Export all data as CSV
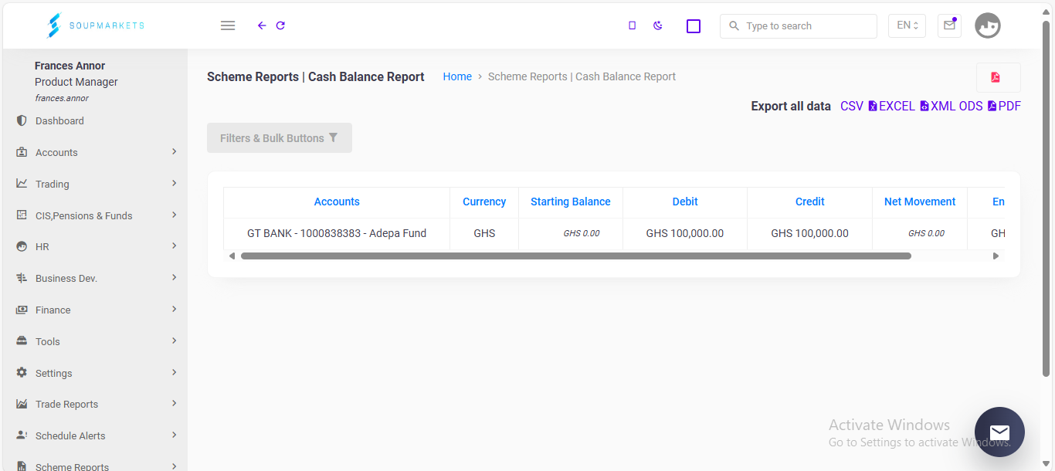The width and height of the screenshot is (1055, 471). pyautogui.click(x=852, y=106)
